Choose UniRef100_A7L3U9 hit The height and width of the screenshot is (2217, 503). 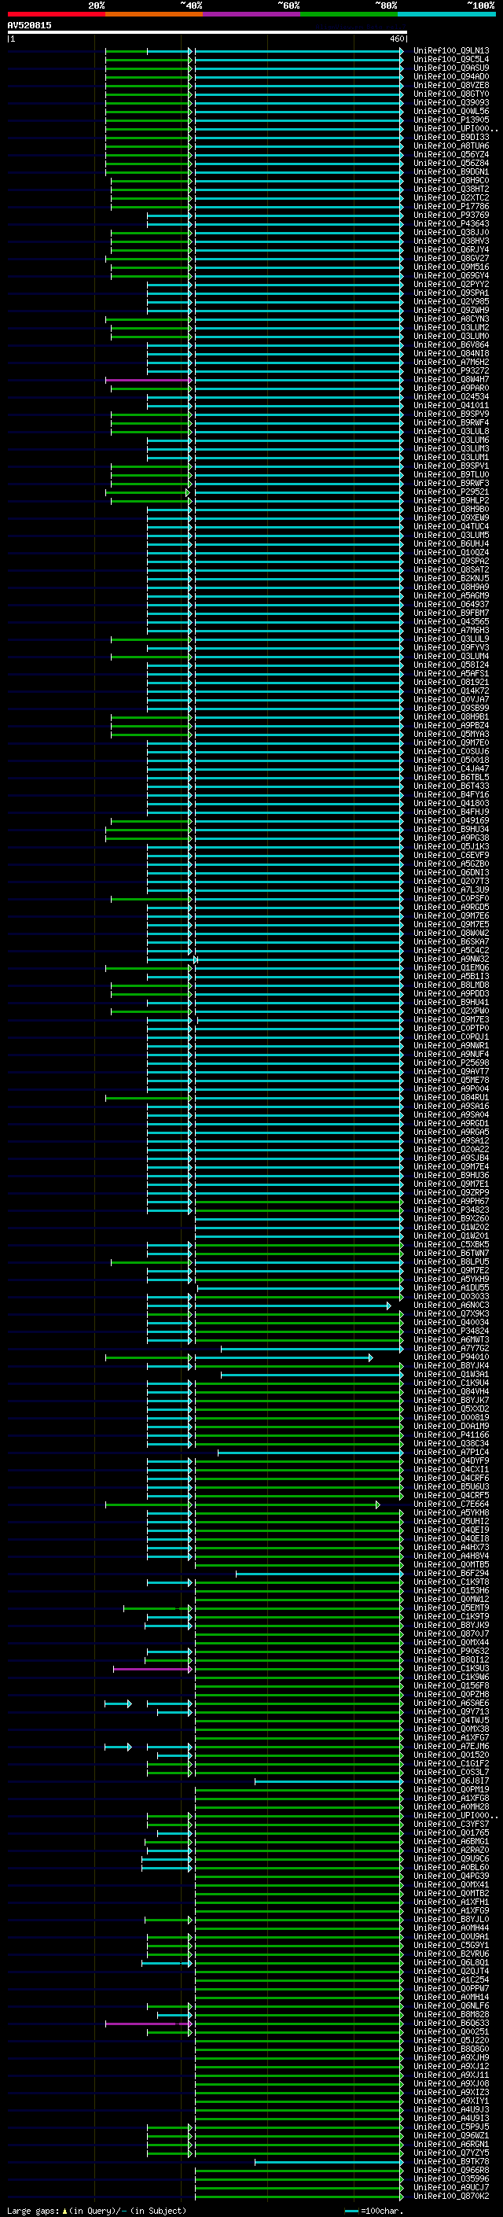coord(450,889)
